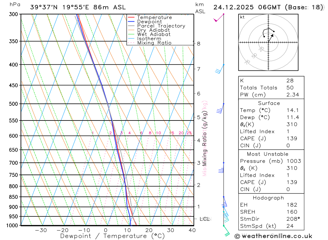Image resolution: width=328 pixels, height=240 pixels.
Task: Click the Wet Adiabat legend entry
Action: click(x=149, y=34)
